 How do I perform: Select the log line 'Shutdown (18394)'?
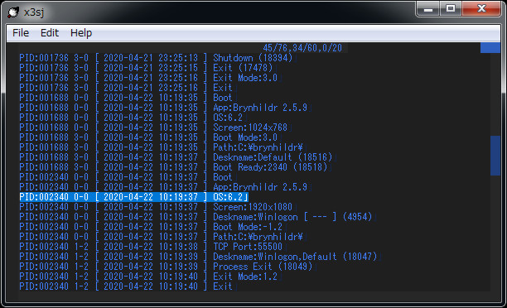coord(156,58)
